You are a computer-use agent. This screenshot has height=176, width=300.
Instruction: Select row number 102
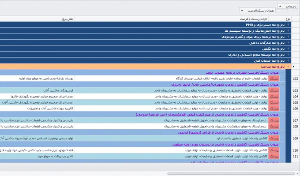tap(296, 79)
